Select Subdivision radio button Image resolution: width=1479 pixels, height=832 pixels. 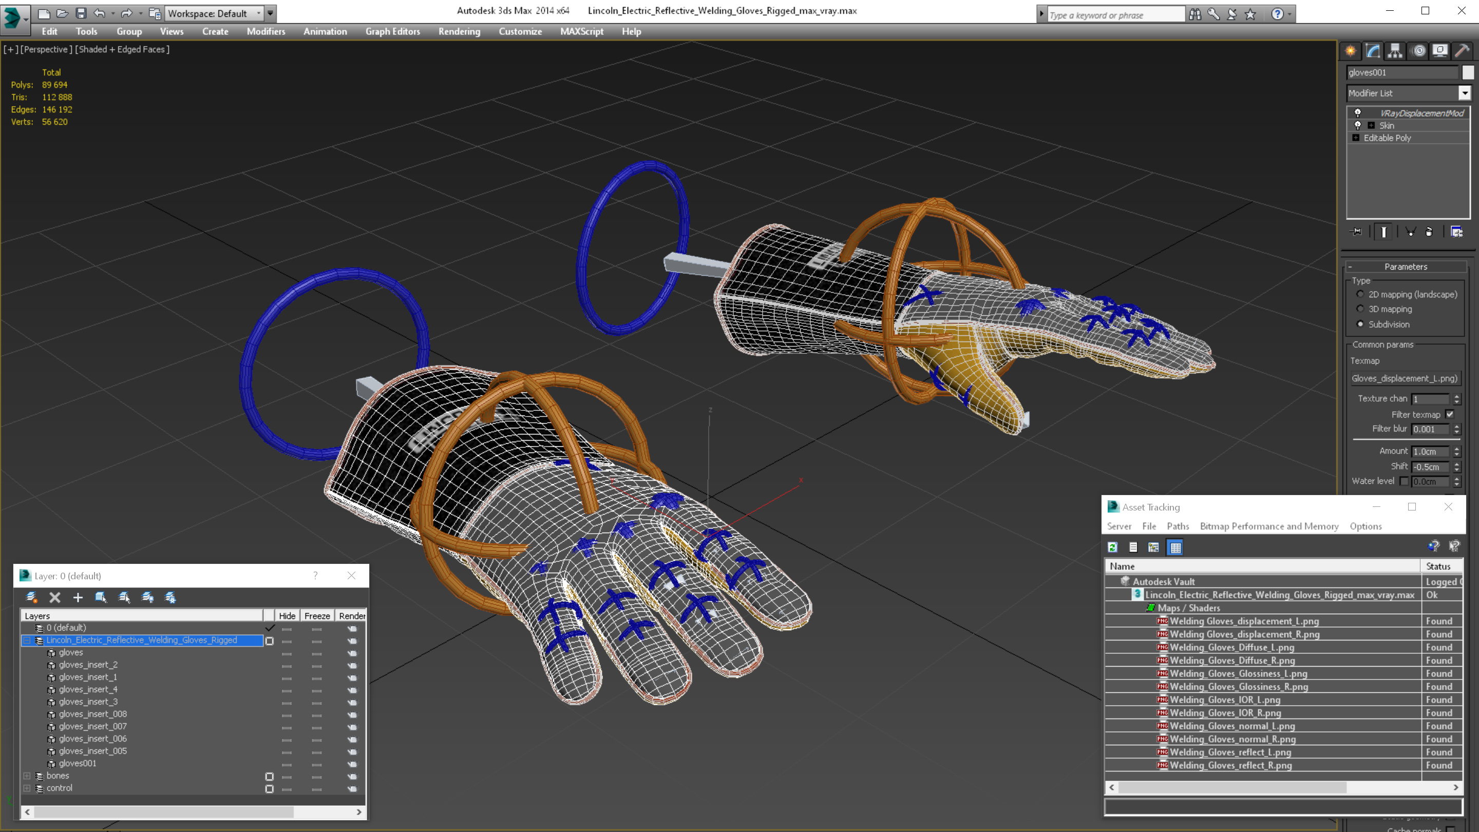(1360, 324)
